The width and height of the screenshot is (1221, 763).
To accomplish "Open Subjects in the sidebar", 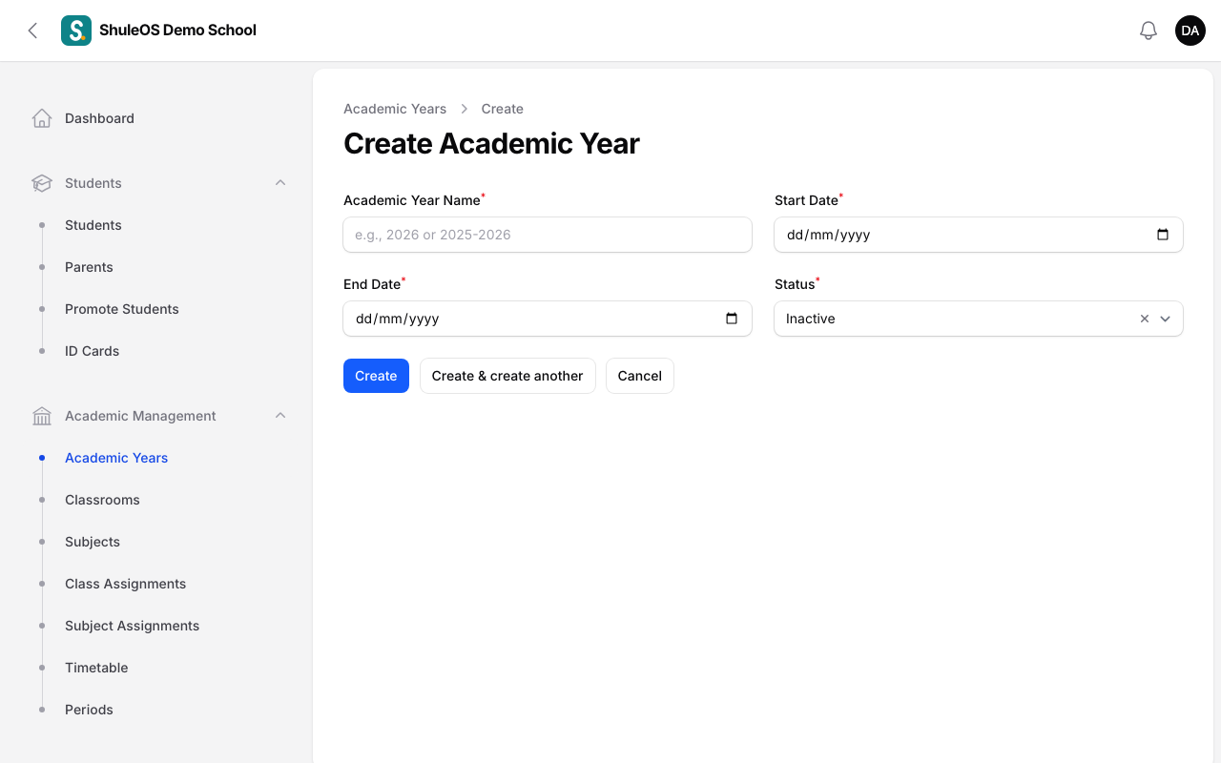I will click(x=156, y=542).
